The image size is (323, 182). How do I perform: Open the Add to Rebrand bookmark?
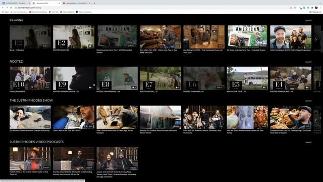(x=67, y=12)
